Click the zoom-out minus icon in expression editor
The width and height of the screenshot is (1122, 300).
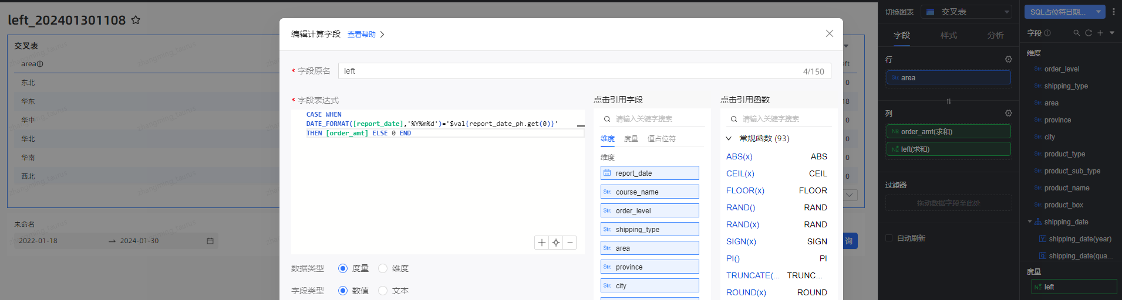coord(570,243)
